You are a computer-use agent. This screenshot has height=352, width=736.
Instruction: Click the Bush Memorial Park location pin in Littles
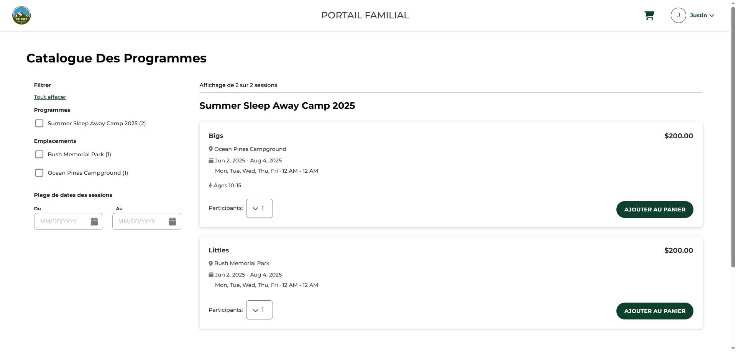click(x=211, y=264)
